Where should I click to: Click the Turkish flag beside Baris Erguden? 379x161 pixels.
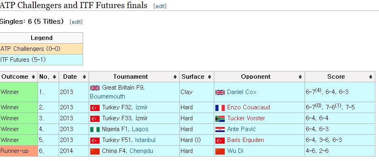(x=220, y=140)
